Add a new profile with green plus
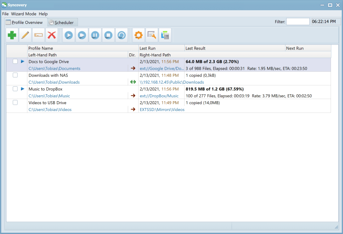Viewport: 343px width, 234px height. (x=12, y=35)
